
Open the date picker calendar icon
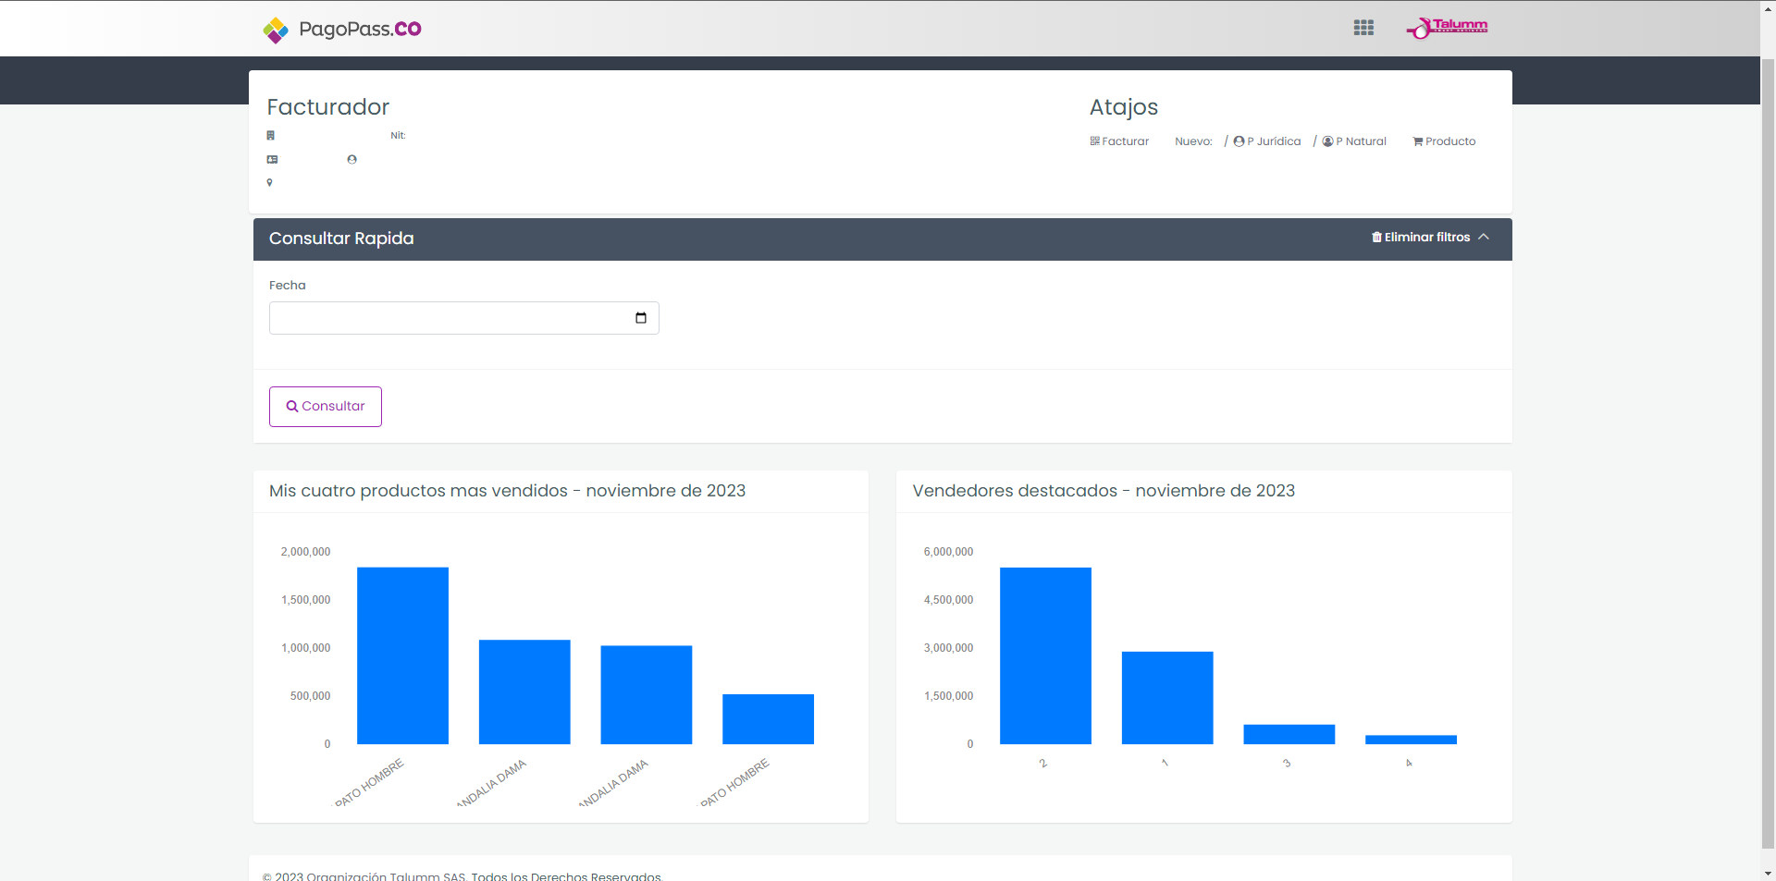click(641, 318)
